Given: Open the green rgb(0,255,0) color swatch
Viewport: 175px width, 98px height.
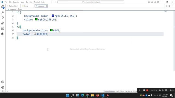Looking at the screenshot, I should pyautogui.click(x=36, y=19).
